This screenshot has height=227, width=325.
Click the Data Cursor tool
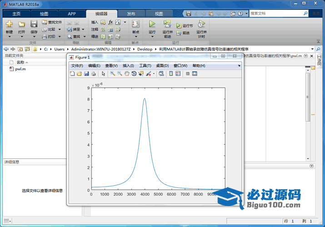(x=141, y=74)
